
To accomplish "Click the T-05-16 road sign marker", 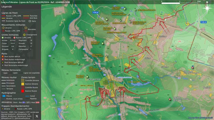I will click(96, 13).
